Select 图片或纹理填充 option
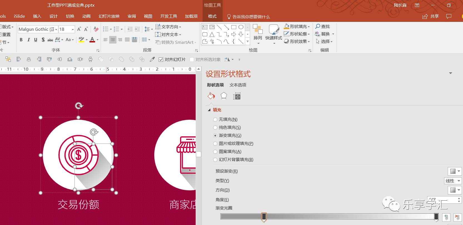Screen dimensions: 463x225 [x=233, y=144]
